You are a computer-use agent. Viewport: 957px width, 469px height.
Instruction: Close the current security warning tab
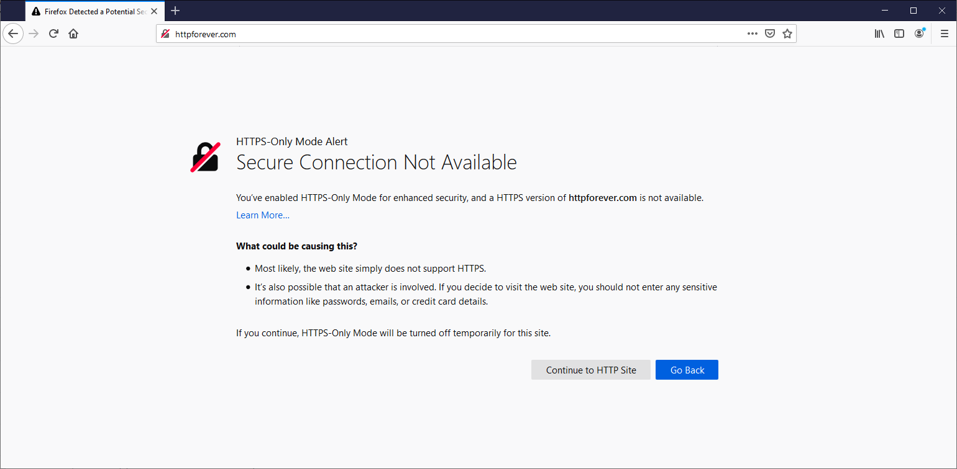click(154, 11)
